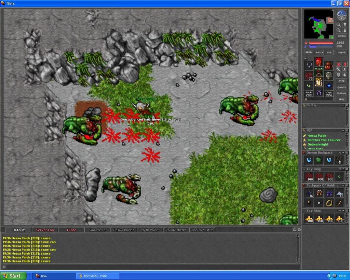Viewport: 350px width, 280px height.
Task: Enable full defense shield mode
Action: 339,75
